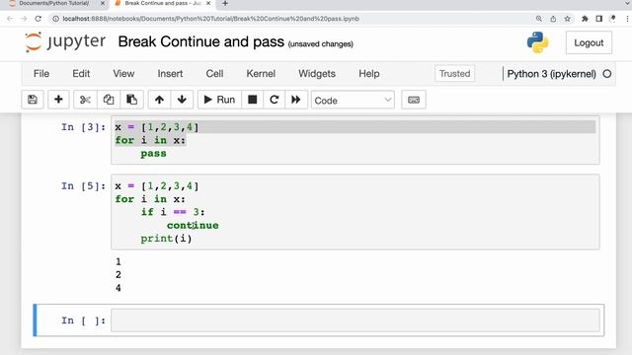
Task: Go back in browser history
Action: pyautogui.click(x=10, y=19)
